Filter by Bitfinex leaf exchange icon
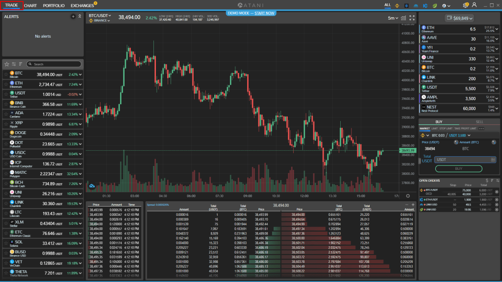Image resolution: width=502 pixels, height=282 pixels. click(434, 6)
